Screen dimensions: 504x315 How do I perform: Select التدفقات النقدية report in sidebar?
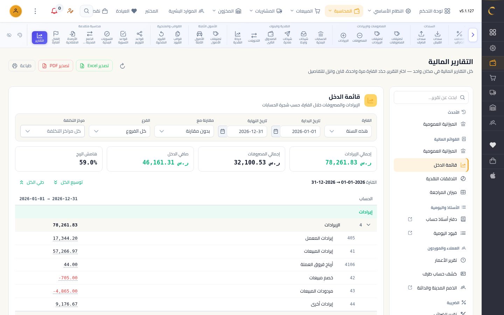(431, 179)
